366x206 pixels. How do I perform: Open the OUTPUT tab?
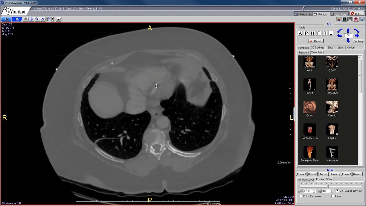(339, 14)
